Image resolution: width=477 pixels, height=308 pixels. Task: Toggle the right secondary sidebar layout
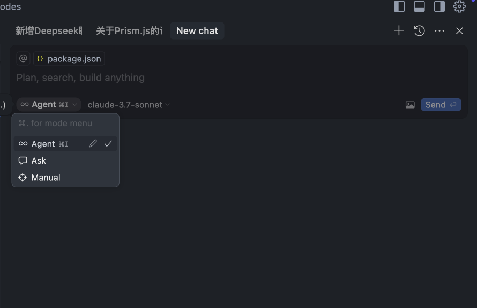pyautogui.click(x=439, y=6)
